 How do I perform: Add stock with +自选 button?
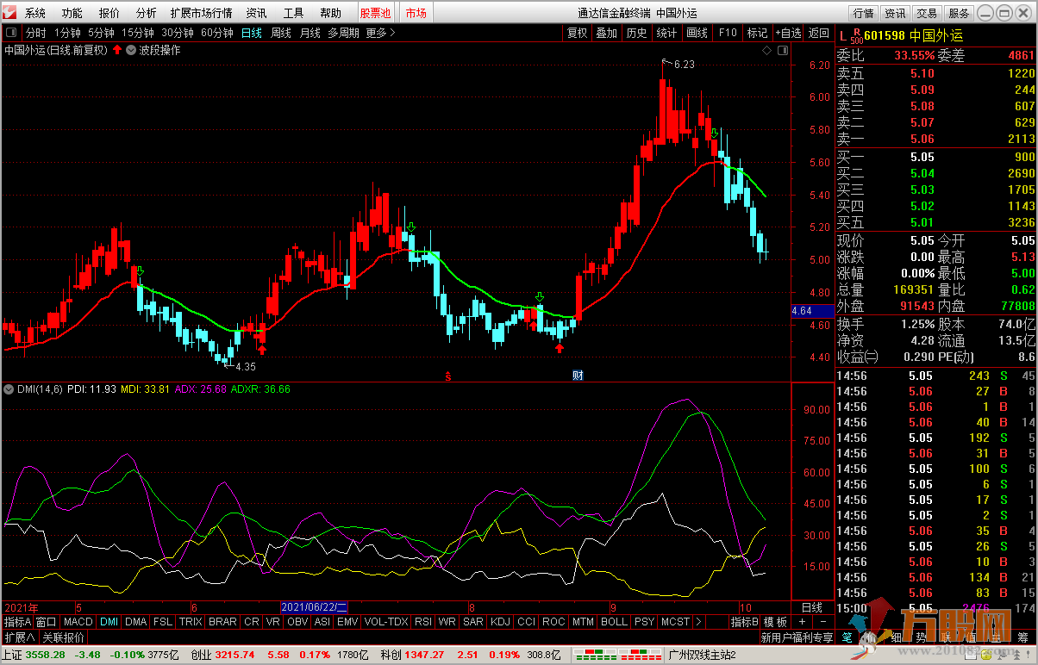pyautogui.click(x=788, y=33)
